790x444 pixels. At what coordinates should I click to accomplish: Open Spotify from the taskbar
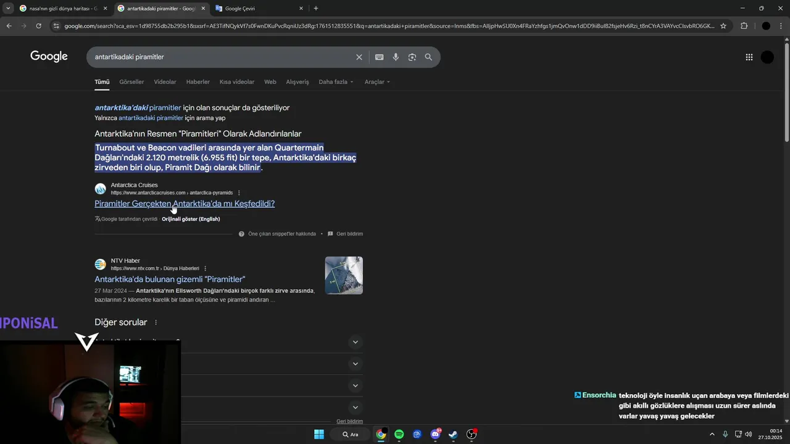point(399,434)
